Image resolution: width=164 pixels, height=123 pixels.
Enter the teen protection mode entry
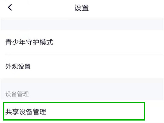pos(82,42)
